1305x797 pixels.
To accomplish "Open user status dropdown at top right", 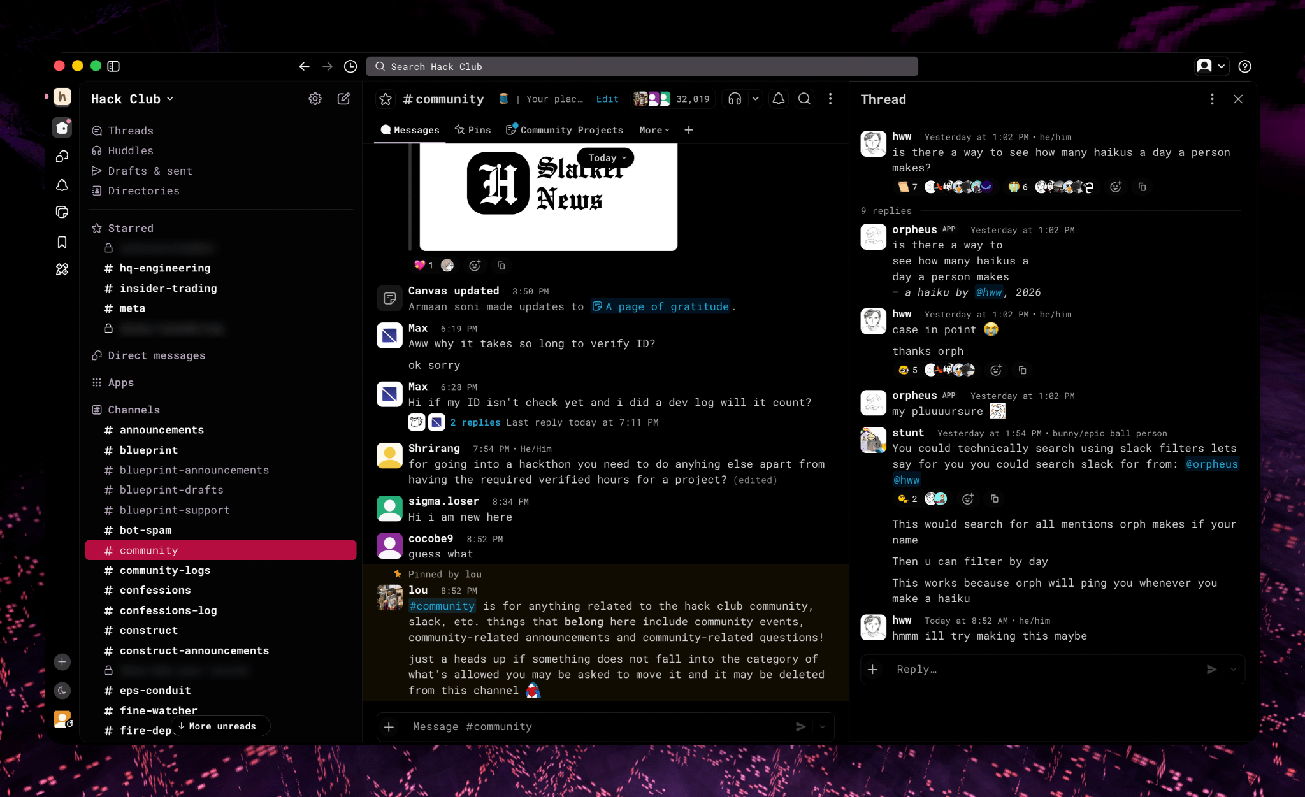I will click(x=1211, y=66).
